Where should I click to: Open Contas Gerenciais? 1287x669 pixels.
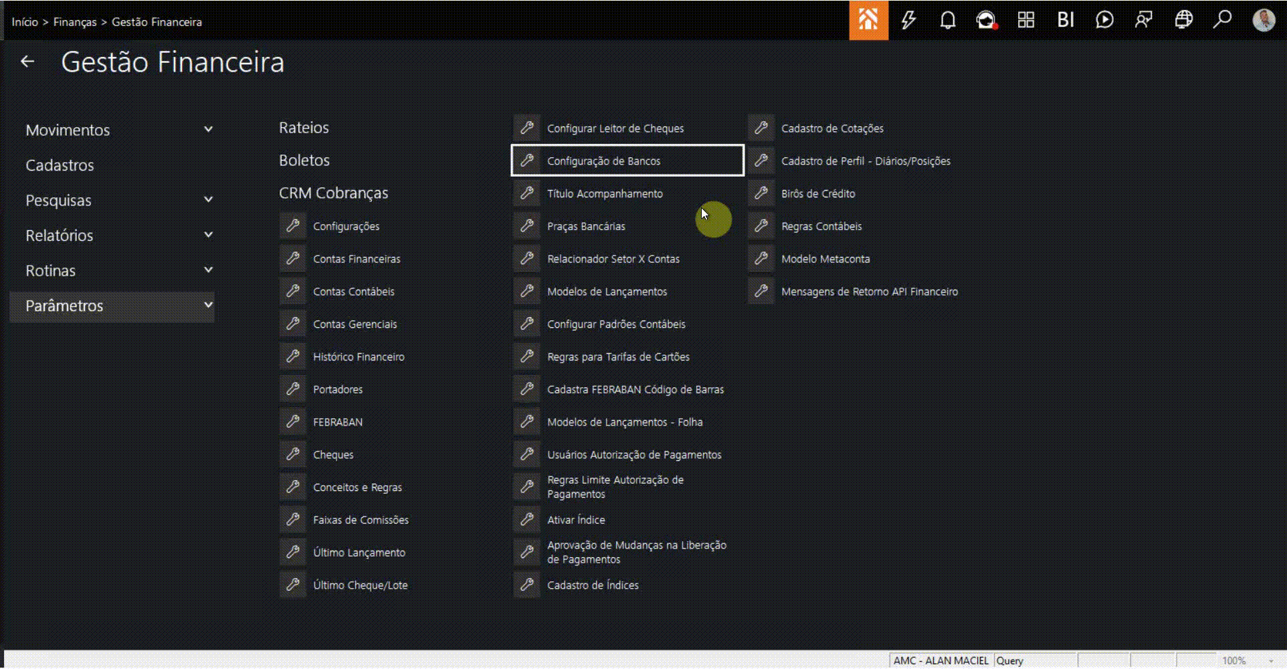click(x=355, y=324)
